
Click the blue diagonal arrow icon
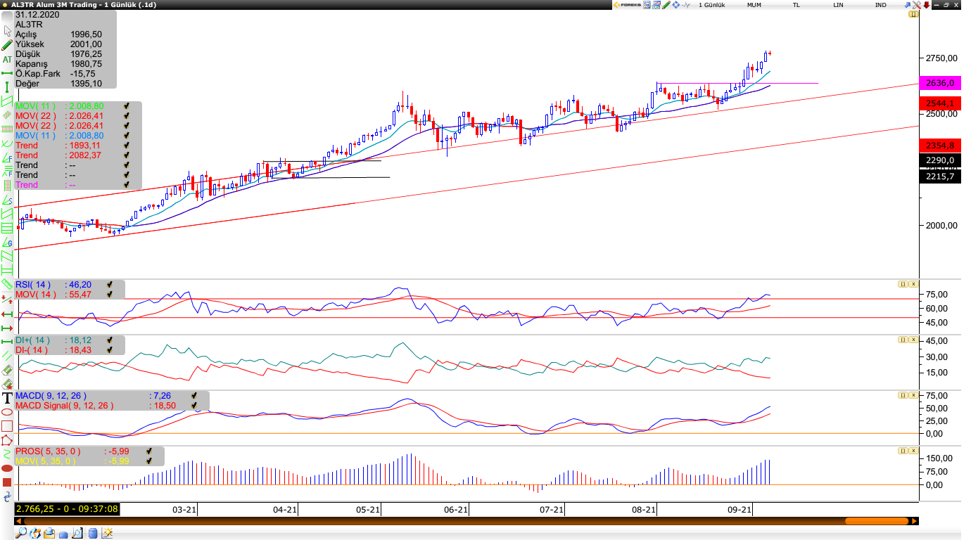coord(908,5)
